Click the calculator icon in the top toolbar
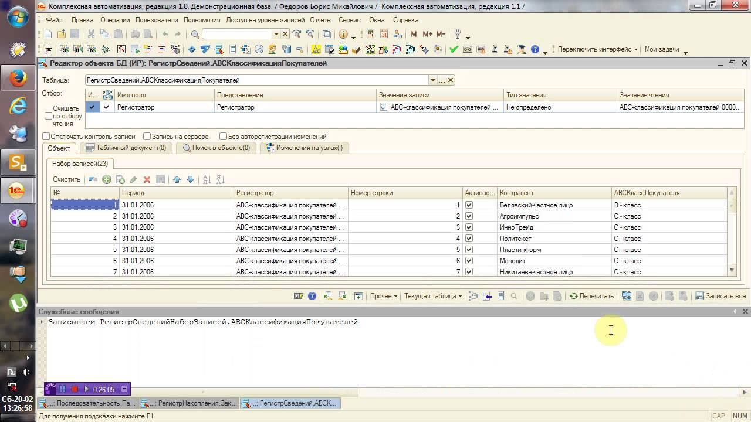Screen dimensions: 751x422 pos(370,35)
